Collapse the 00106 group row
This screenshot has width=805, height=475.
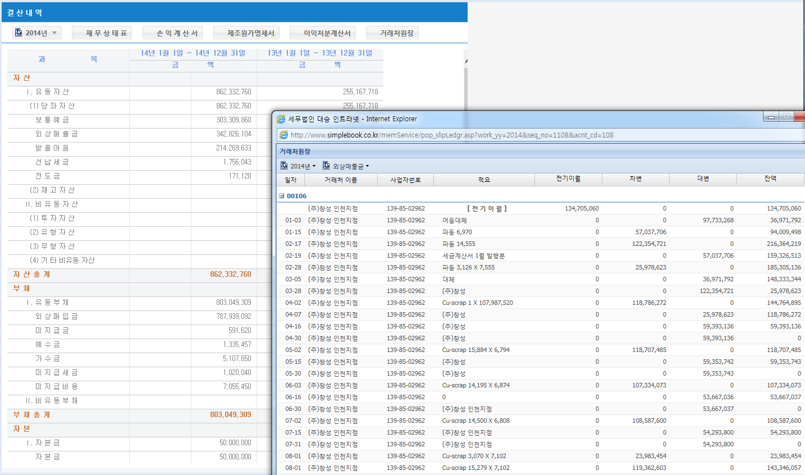[x=282, y=196]
